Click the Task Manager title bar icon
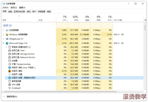The height and width of the screenshot is (102, 148). [4, 4]
